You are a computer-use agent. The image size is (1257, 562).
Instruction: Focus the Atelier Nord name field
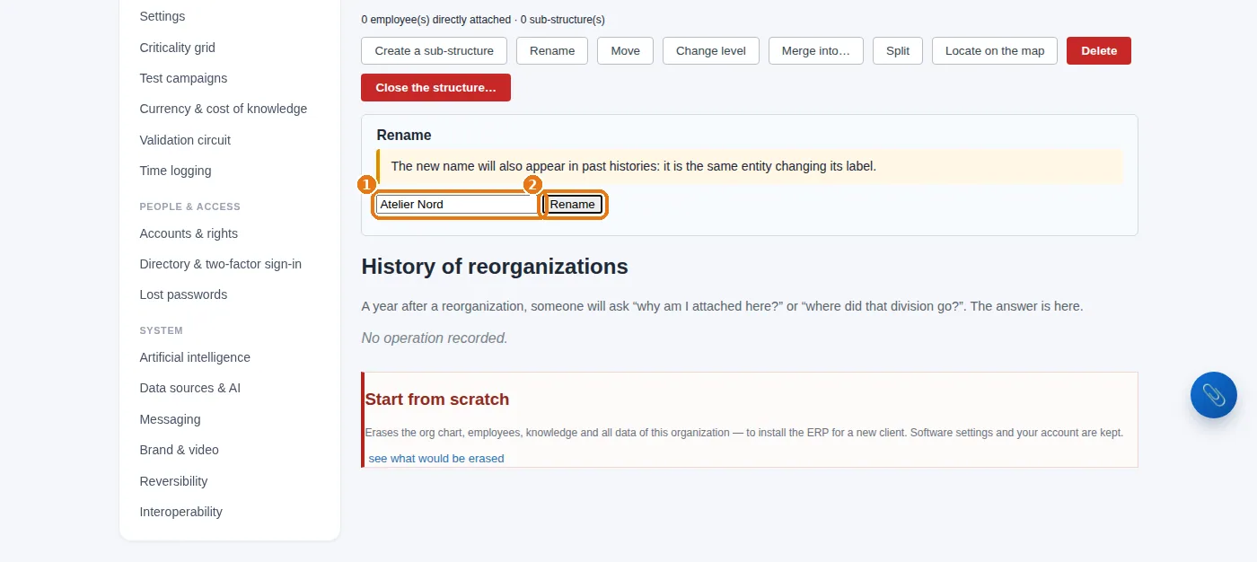(457, 204)
